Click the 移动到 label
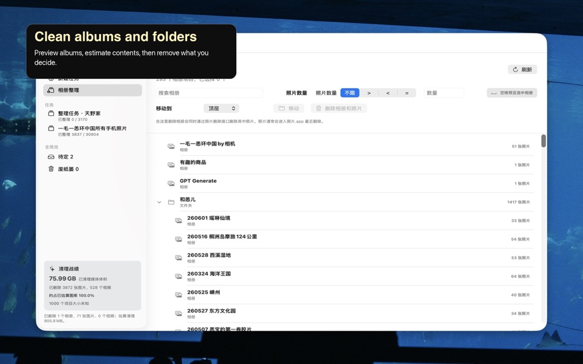Image resolution: width=583 pixels, height=364 pixels. click(x=163, y=109)
